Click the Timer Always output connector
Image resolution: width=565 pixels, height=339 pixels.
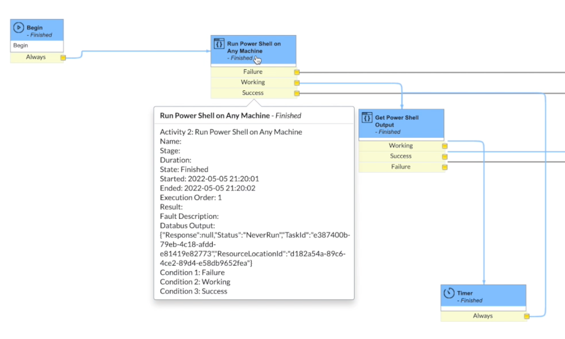527,316
